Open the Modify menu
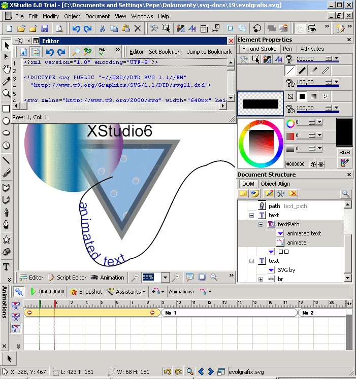 tap(51, 16)
